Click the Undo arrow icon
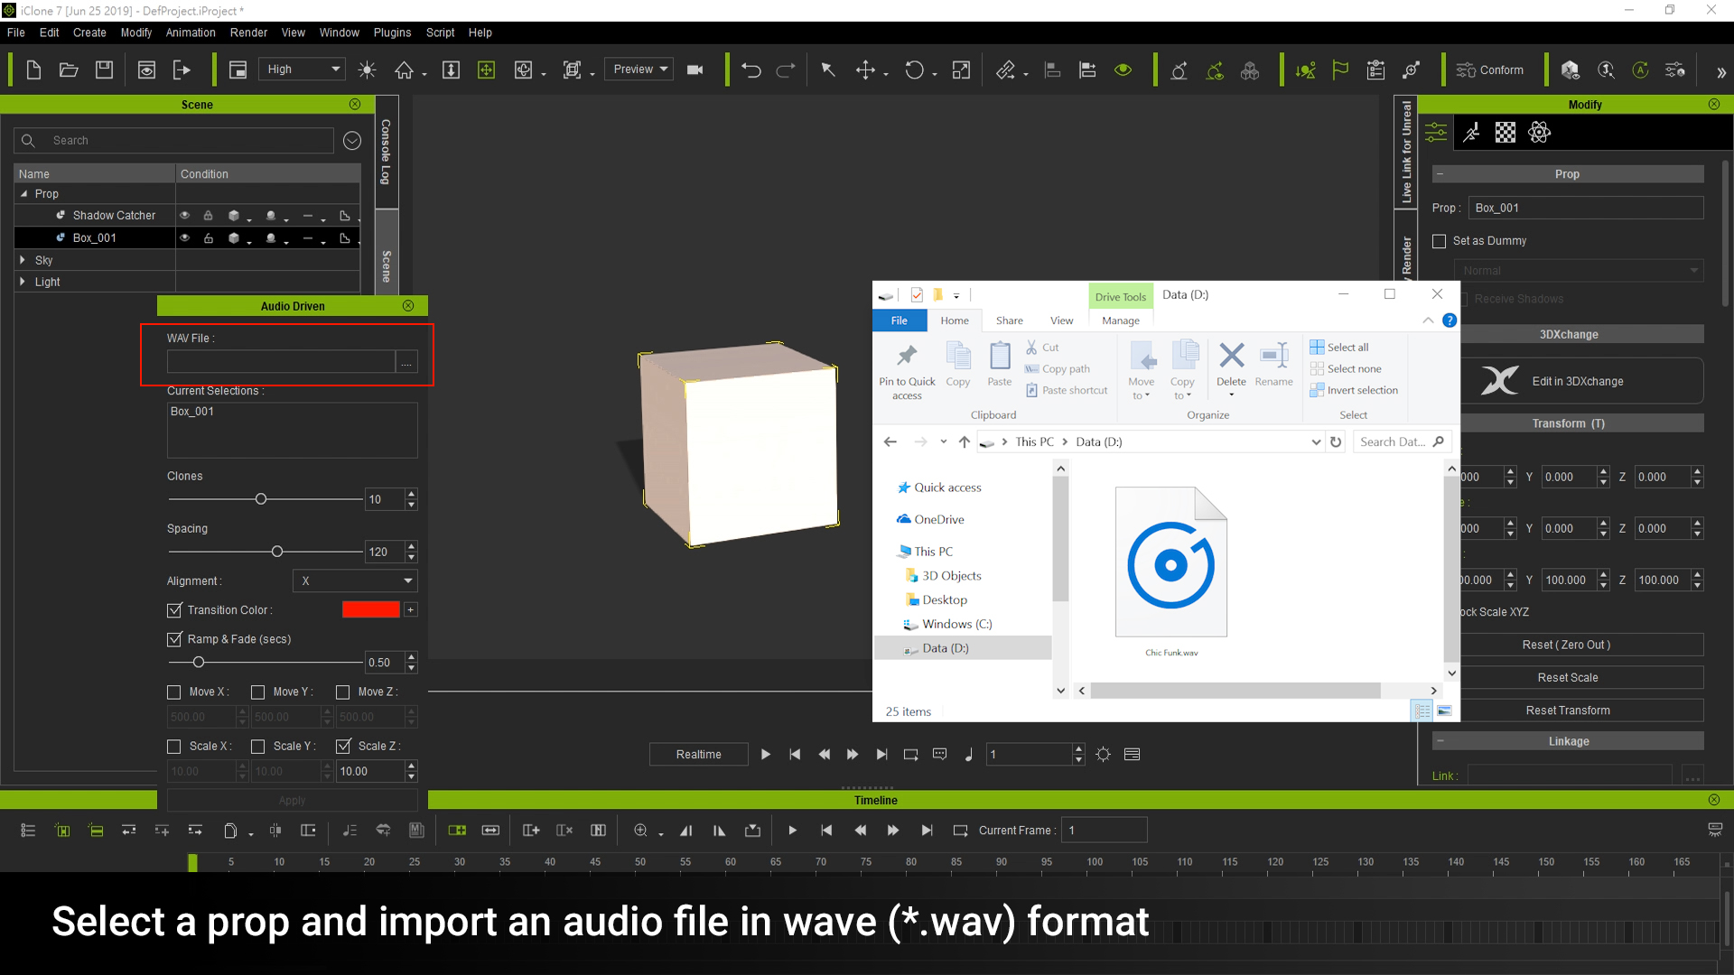1734x975 pixels. pyautogui.click(x=751, y=70)
